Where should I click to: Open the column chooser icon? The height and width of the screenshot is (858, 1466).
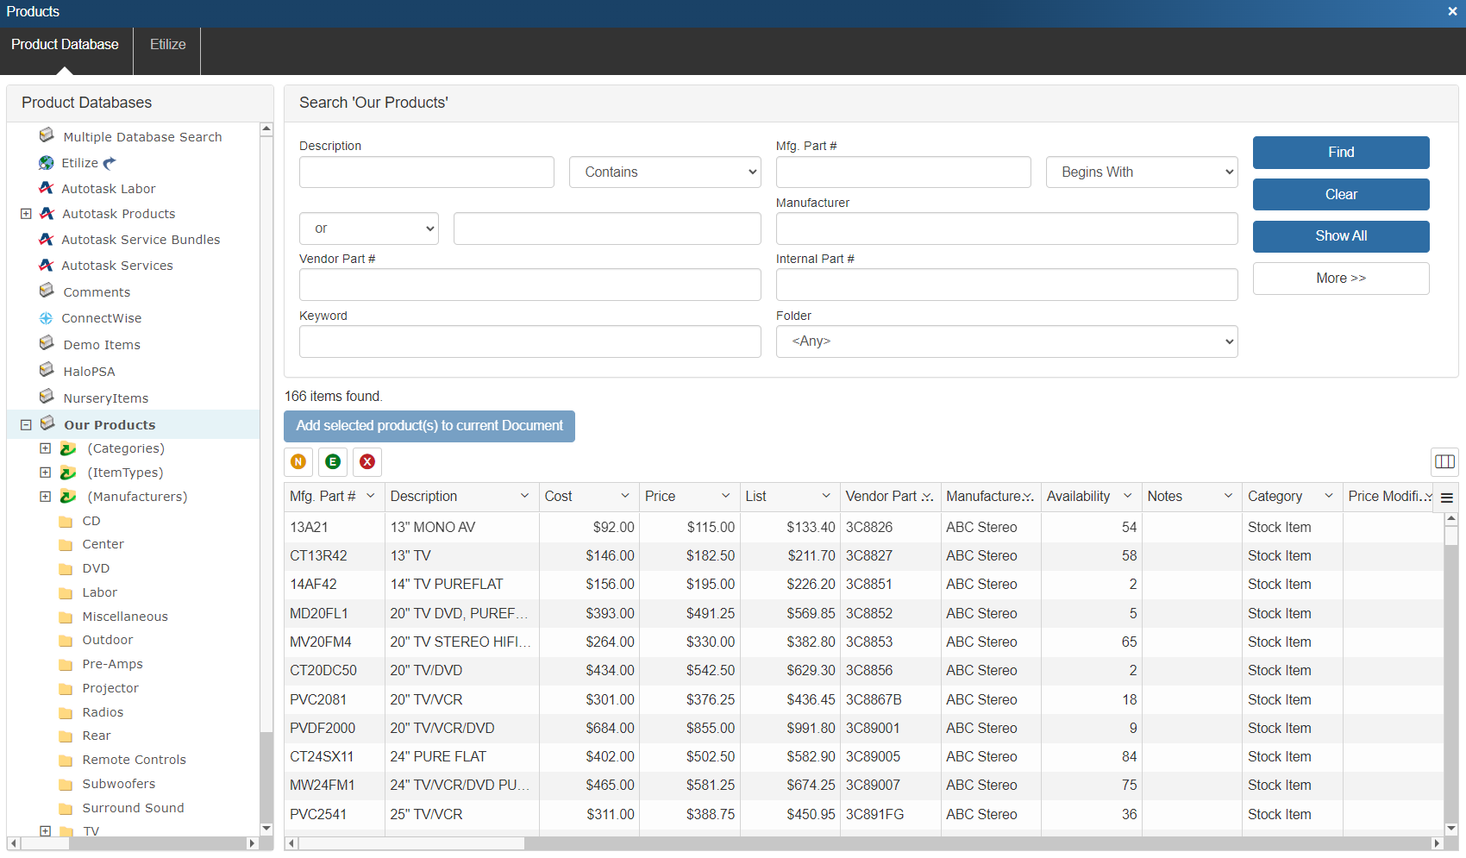pyautogui.click(x=1444, y=461)
